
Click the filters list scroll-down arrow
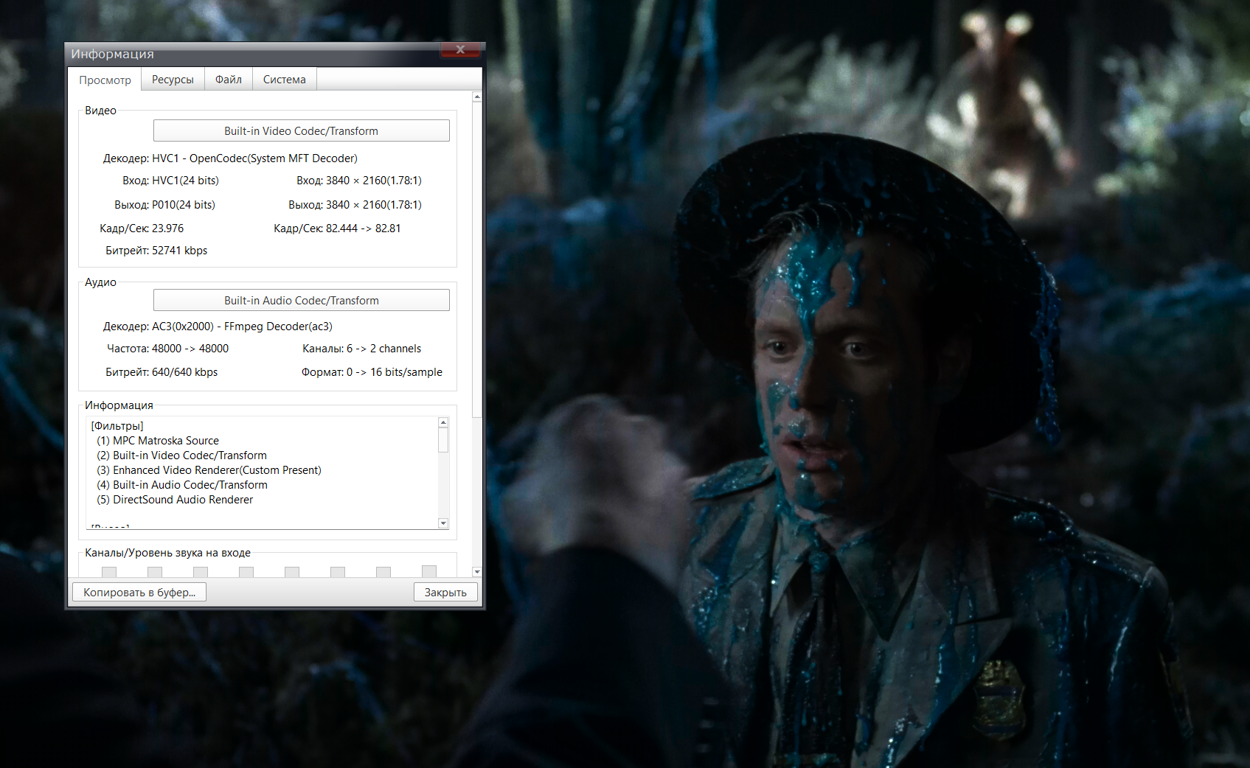[x=443, y=523]
